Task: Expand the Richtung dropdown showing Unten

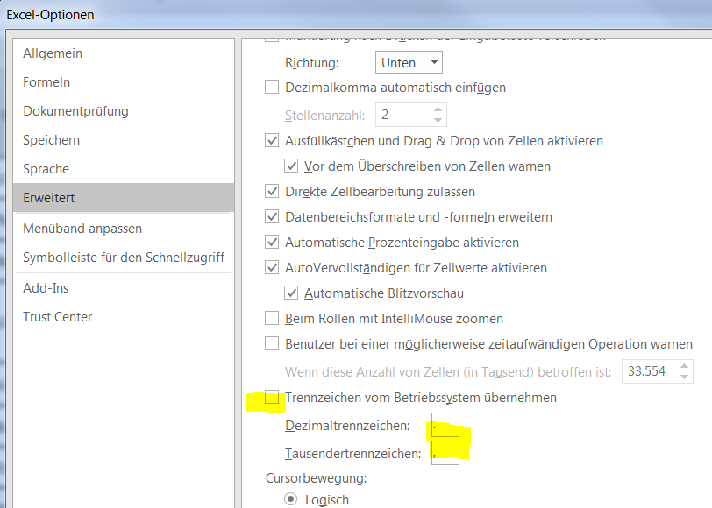Action: coord(409,62)
